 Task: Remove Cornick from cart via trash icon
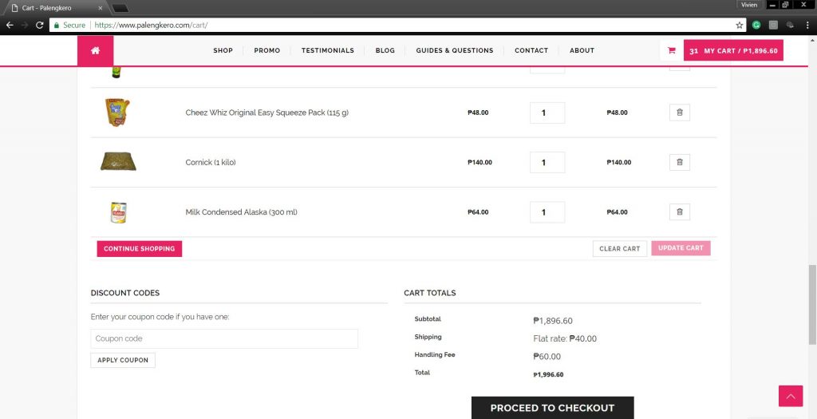[679, 162]
